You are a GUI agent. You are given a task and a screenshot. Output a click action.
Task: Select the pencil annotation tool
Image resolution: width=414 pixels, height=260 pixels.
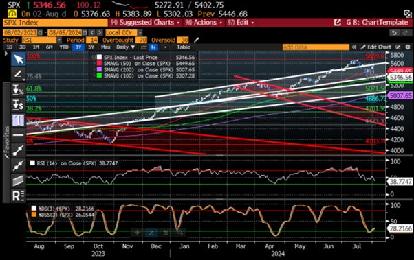pyautogui.click(x=18, y=74)
